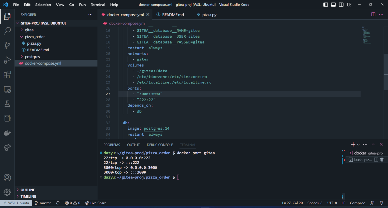Open notifications bell in status bar
Screen dimensions: 388x208
[382, 203]
